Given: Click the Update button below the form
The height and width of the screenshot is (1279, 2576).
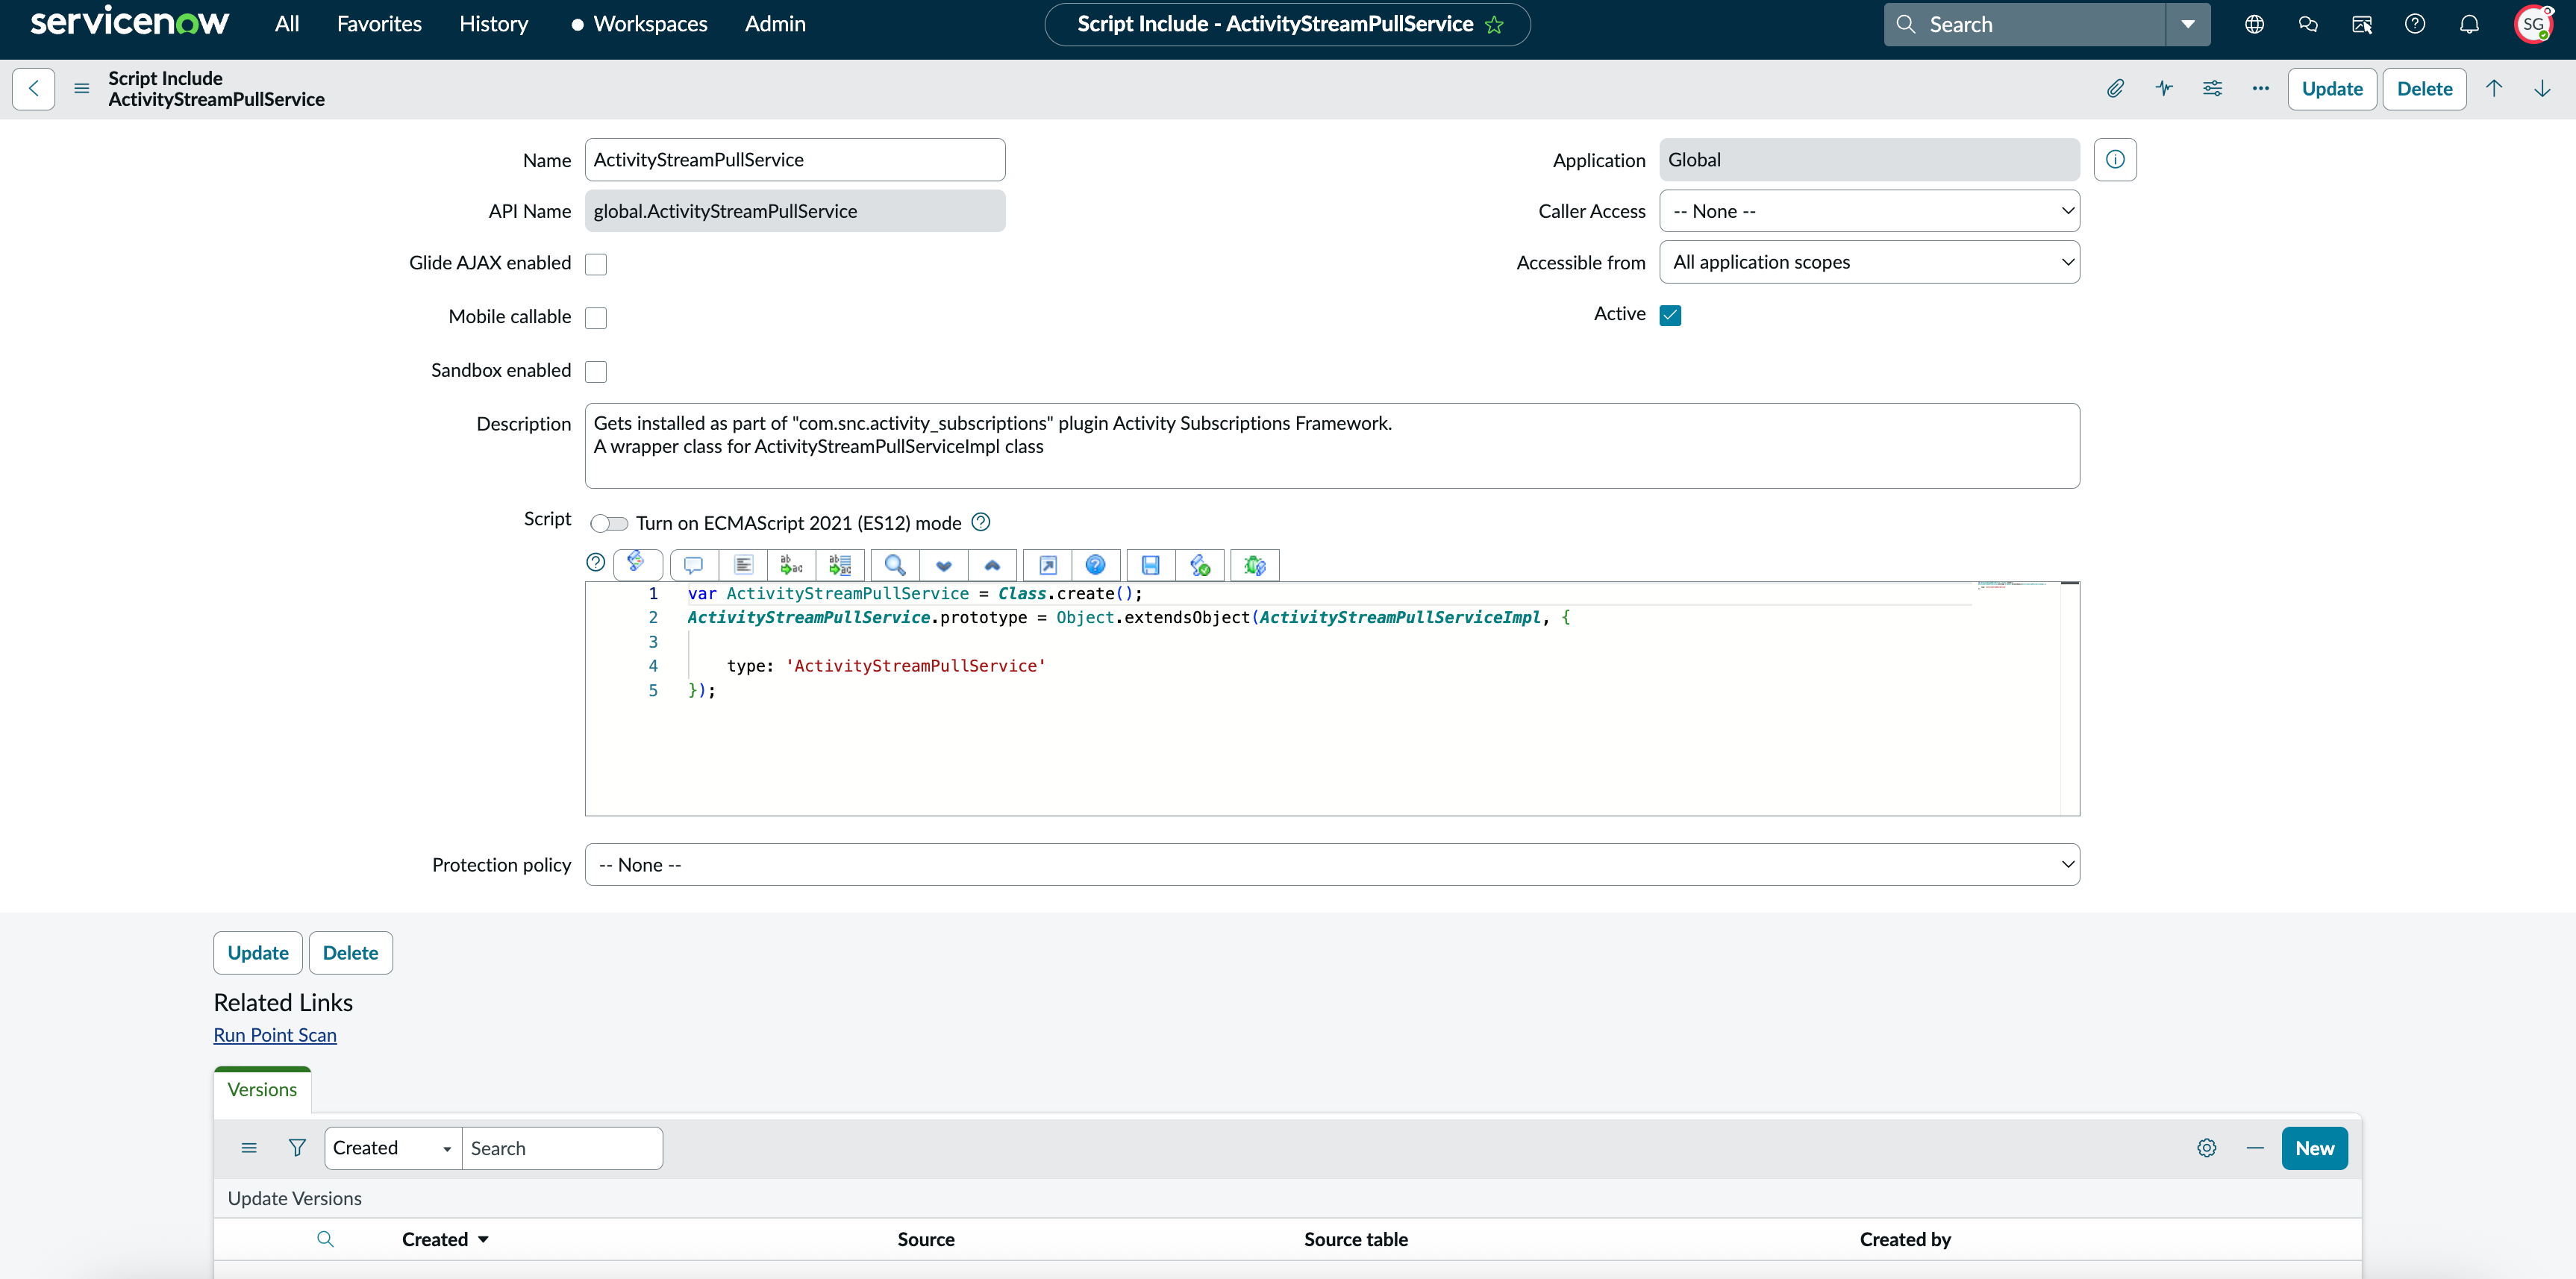Looking at the screenshot, I should coord(258,953).
